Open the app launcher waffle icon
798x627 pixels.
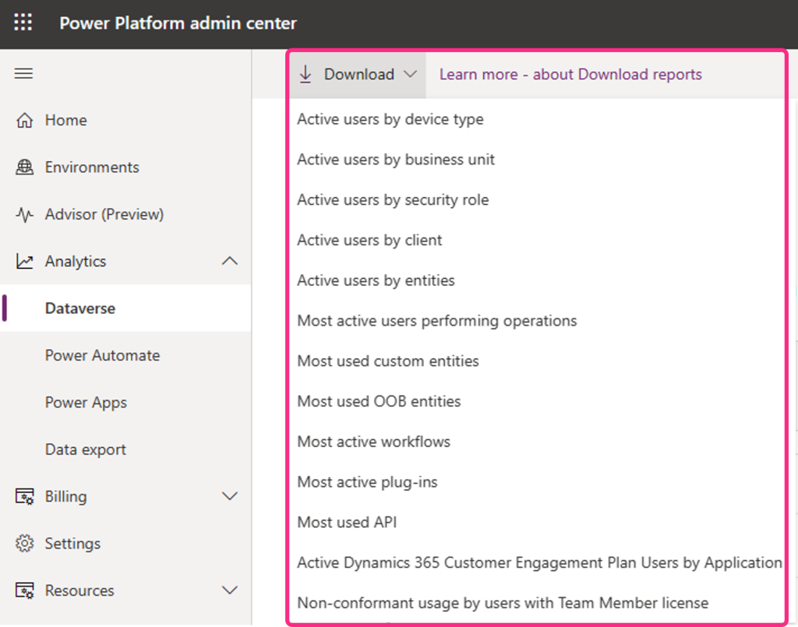tap(23, 23)
